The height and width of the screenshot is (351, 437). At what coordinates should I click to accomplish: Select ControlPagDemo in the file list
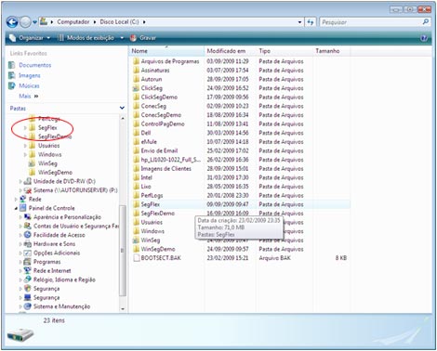[163, 123]
